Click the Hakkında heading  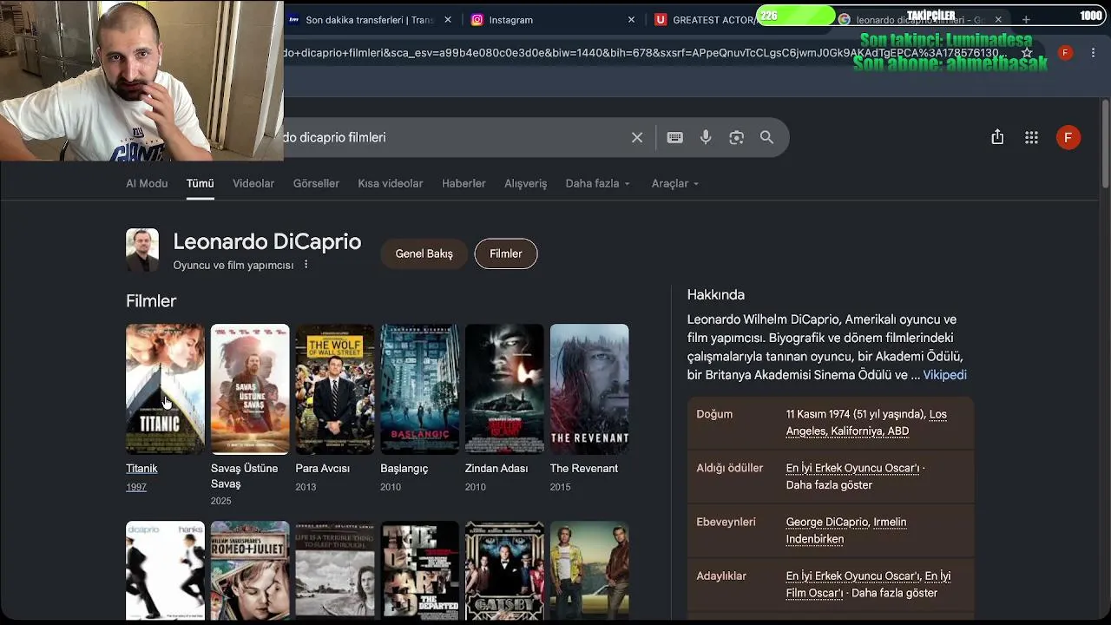pyautogui.click(x=716, y=294)
